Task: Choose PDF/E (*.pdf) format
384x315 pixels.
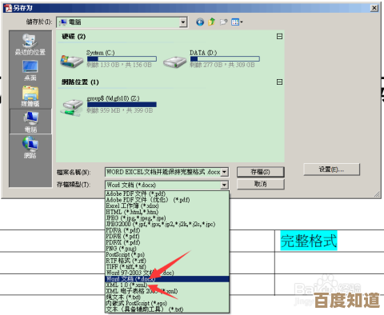Action: (167, 237)
